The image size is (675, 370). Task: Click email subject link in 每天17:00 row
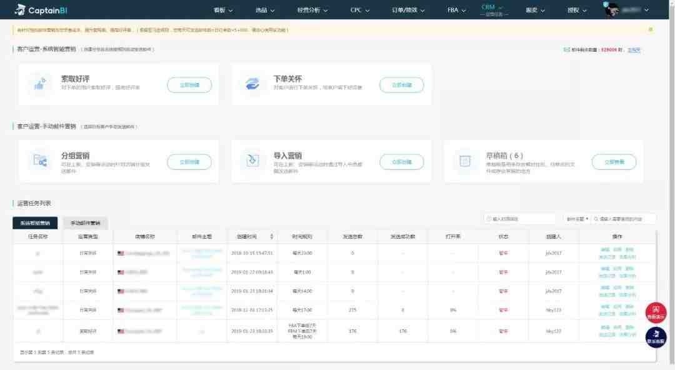coord(202,310)
